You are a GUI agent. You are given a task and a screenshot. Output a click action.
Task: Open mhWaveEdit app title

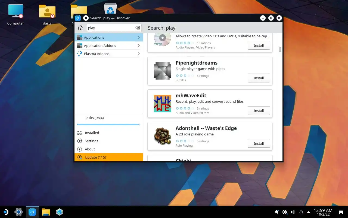[191, 95]
